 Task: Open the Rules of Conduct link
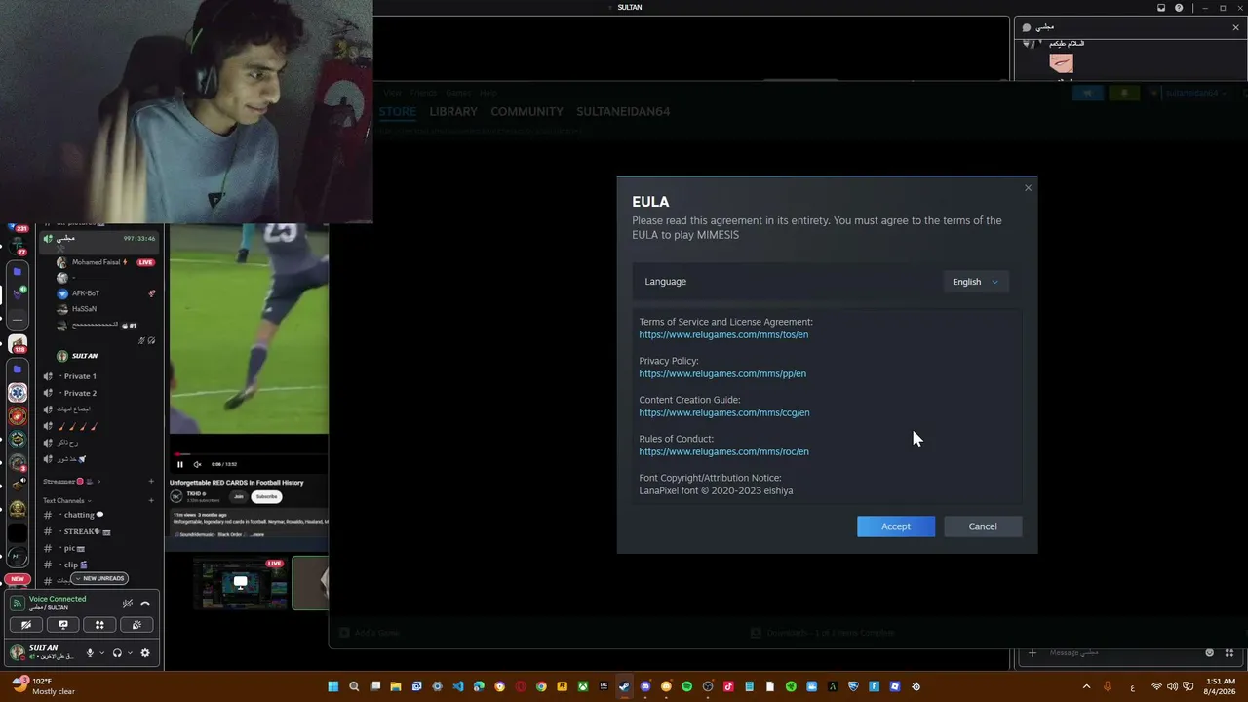coord(723,451)
